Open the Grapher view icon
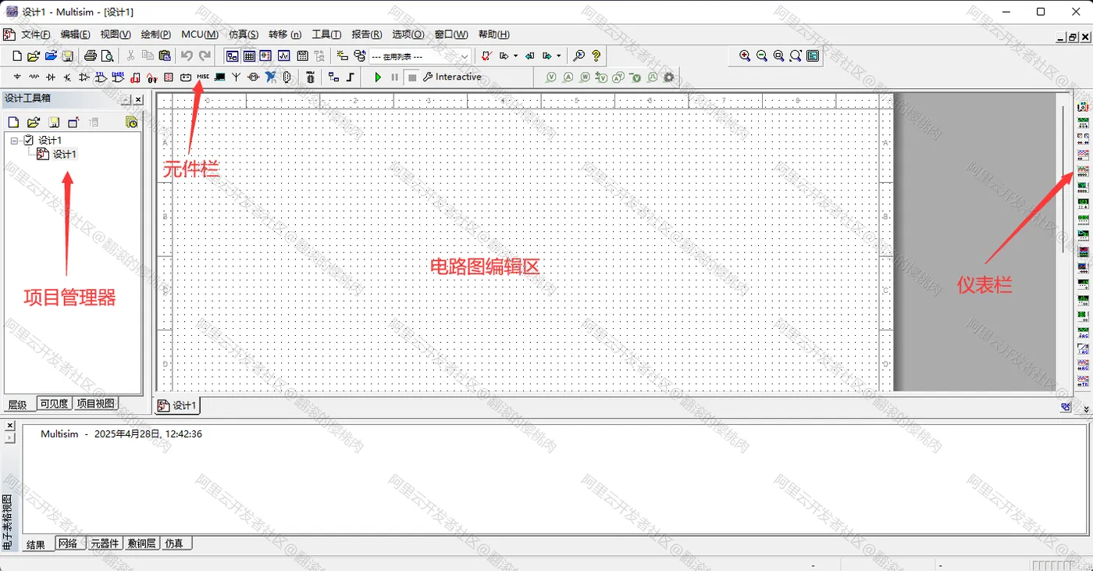This screenshot has height=571, width=1093. (283, 55)
